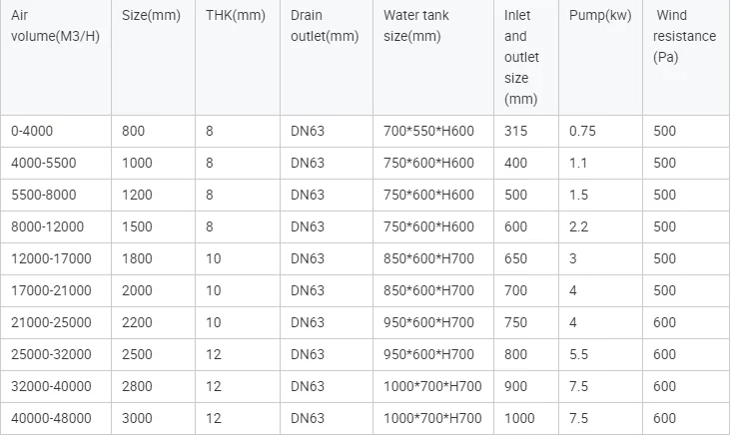Select the "21000-25000" air volume cell

[50, 322]
